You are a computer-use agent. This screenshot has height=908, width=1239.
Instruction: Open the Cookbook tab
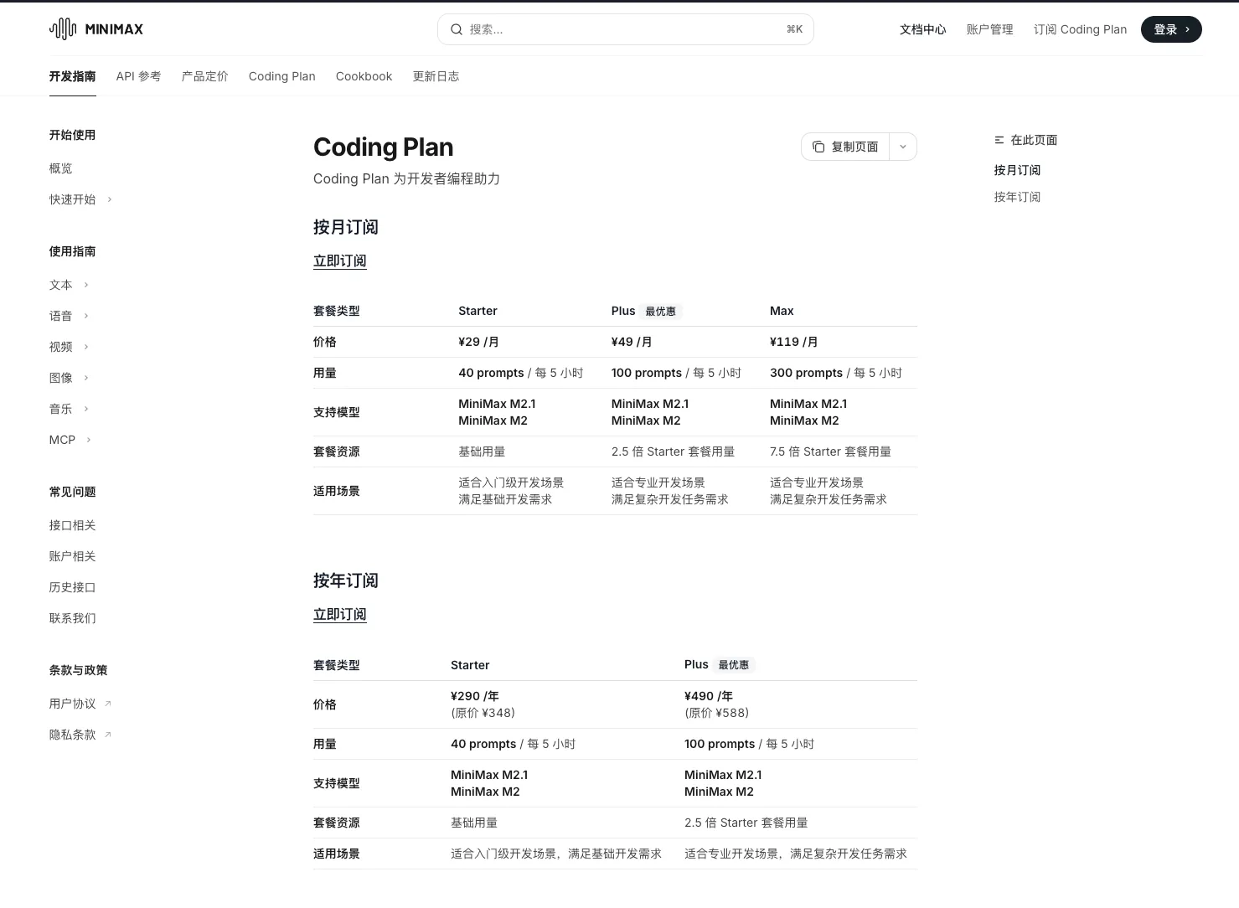(x=364, y=76)
